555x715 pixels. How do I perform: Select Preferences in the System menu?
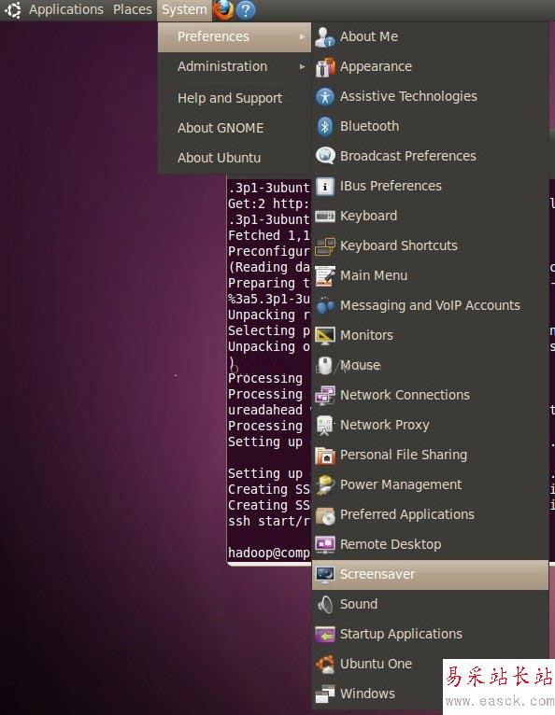point(235,37)
